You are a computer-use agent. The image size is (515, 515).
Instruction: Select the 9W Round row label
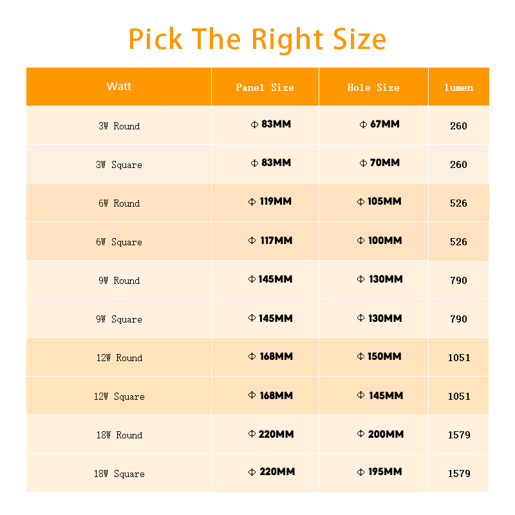tap(119, 281)
